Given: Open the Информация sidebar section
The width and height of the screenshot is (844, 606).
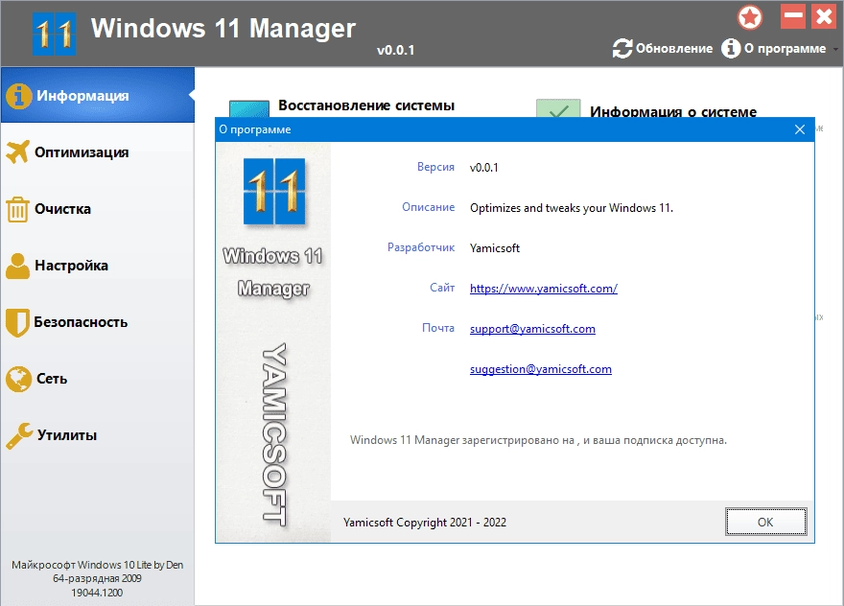Looking at the screenshot, I should point(98,95).
